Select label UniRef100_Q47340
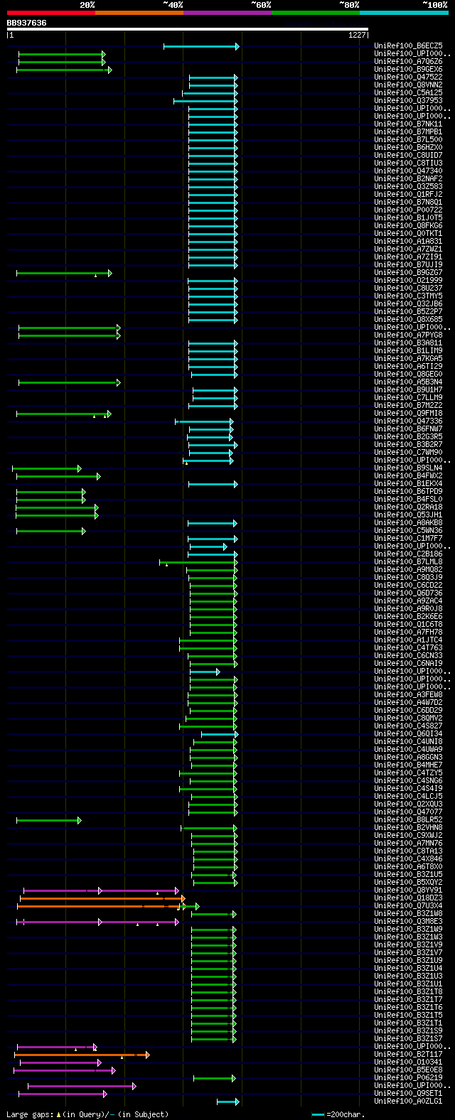Viewport: 455px width, 1120px height. click(x=408, y=171)
